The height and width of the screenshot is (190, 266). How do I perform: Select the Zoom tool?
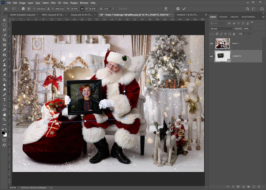4,119
